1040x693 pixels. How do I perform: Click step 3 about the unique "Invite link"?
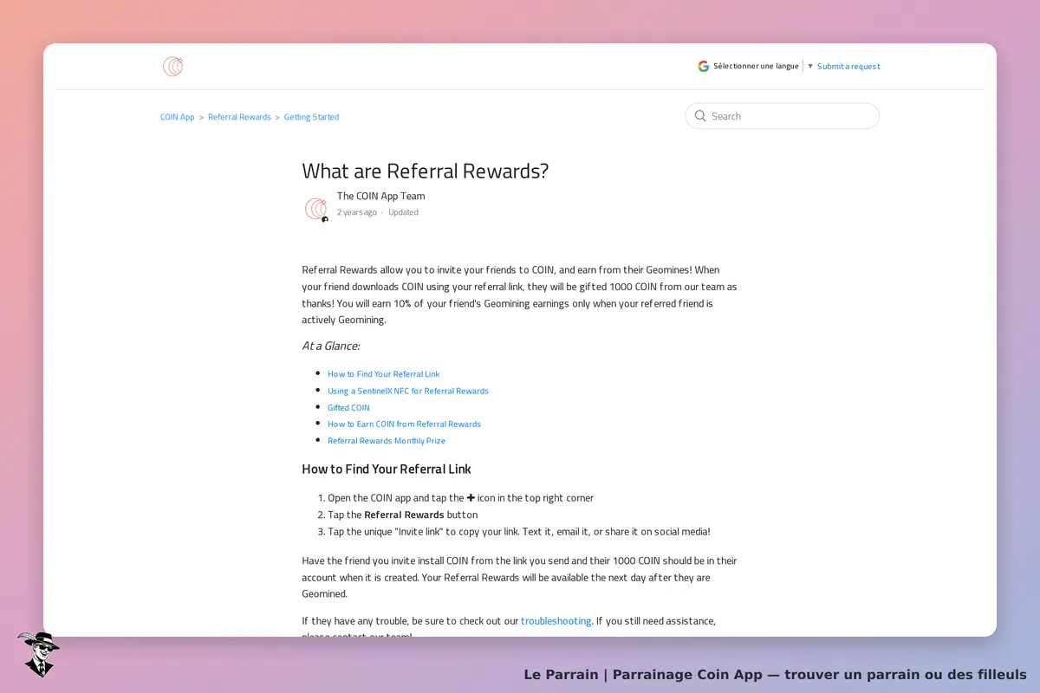point(519,531)
